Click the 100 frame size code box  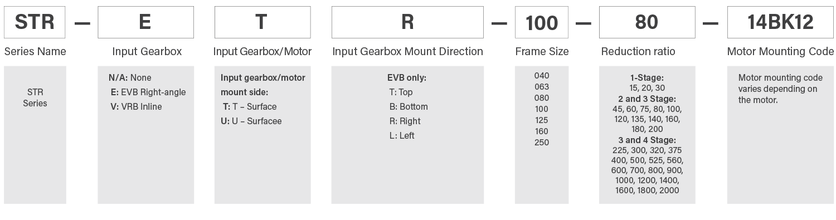pos(542,22)
